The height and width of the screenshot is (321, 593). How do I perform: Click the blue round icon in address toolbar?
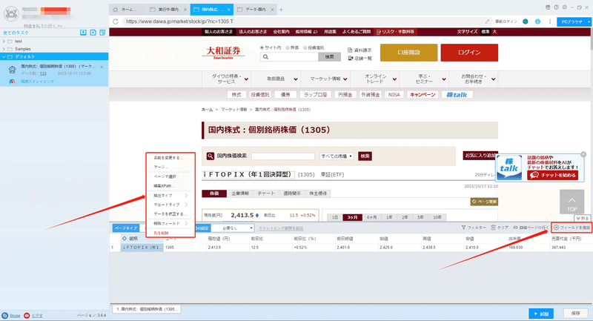pos(537,21)
